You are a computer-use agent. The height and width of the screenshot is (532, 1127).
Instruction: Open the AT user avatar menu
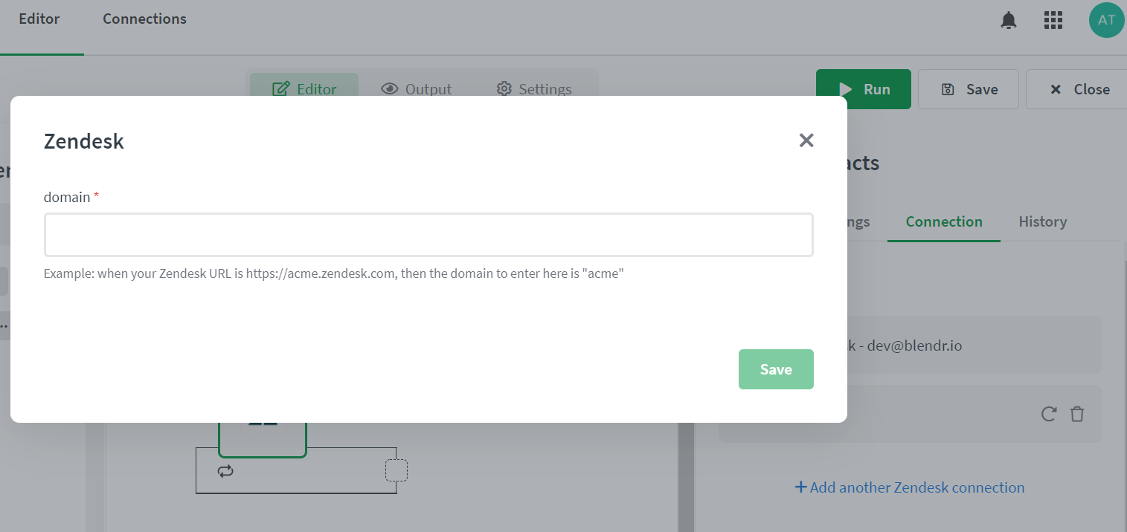pyautogui.click(x=1107, y=20)
